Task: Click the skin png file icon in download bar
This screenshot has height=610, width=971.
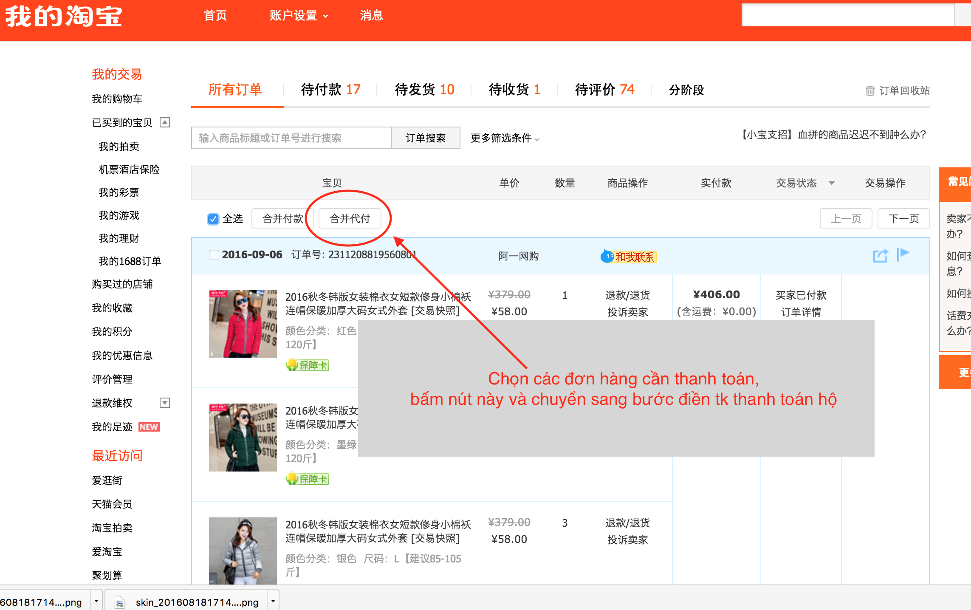Action: coord(120,602)
